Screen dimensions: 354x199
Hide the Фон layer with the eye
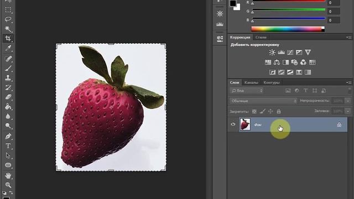(x=233, y=124)
